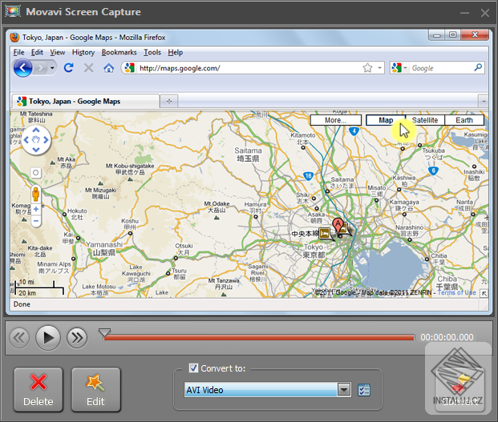Click Firefox Back arrow button
498x422 pixels.
(22, 68)
